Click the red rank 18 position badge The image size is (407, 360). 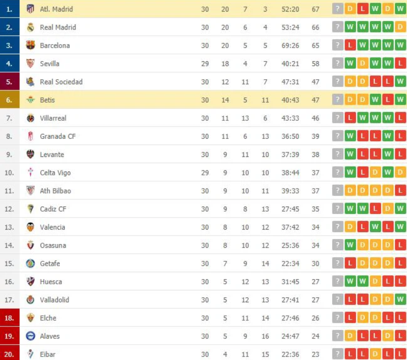click(10, 318)
